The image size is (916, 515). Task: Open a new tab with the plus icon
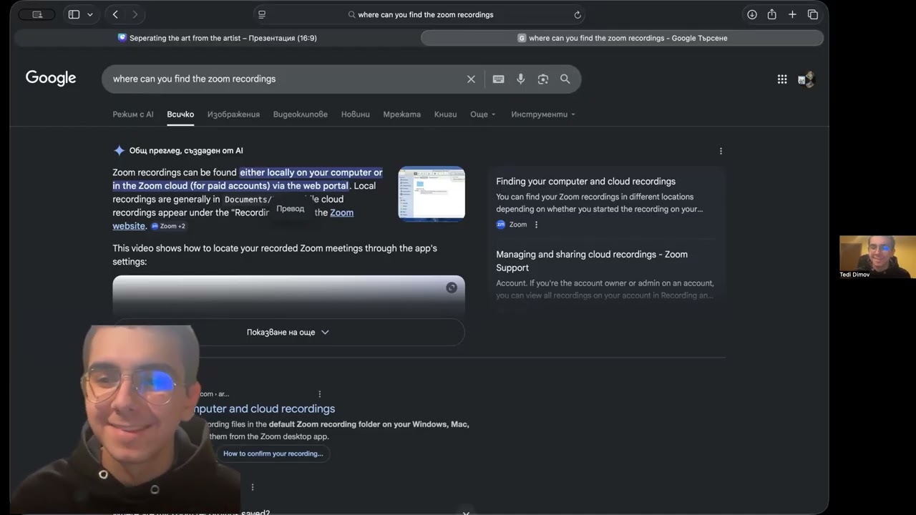point(792,14)
